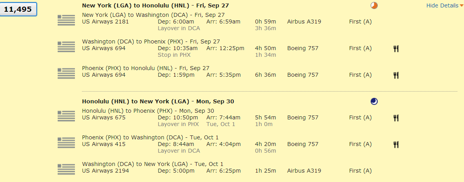Click the orange daytime flight indicator icon
Screen dimensions: 464x182
[374, 5]
